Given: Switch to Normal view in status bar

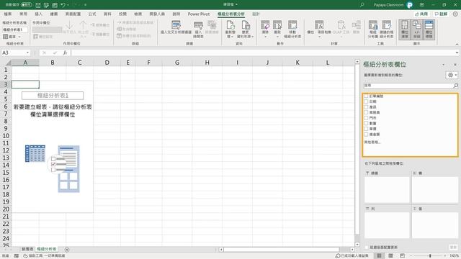Looking at the screenshot, I should click(x=380, y=256).
